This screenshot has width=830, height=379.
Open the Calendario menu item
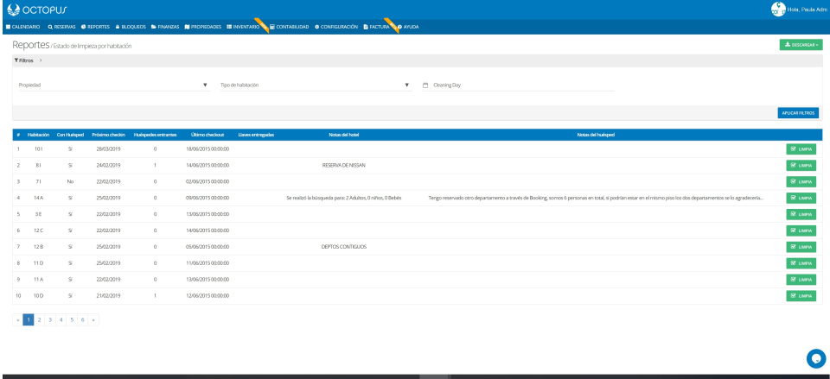22,27
